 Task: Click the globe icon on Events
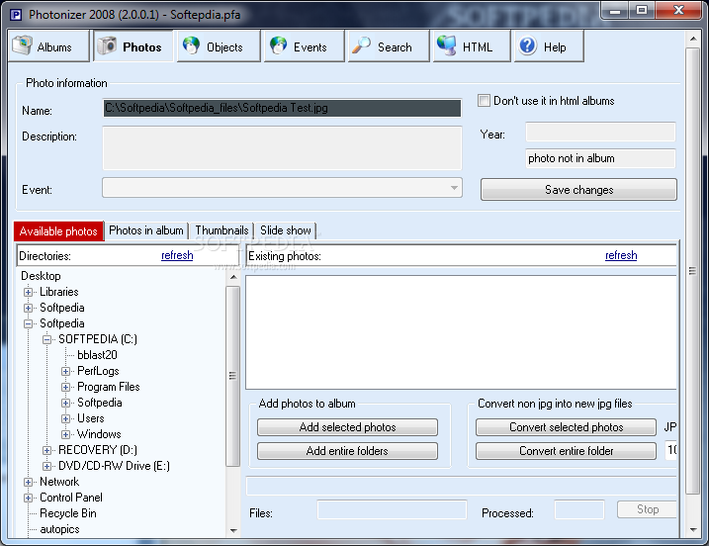pos(278,45)
